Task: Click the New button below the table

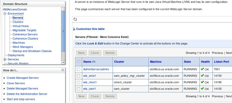Action: (x=81, y=96)
